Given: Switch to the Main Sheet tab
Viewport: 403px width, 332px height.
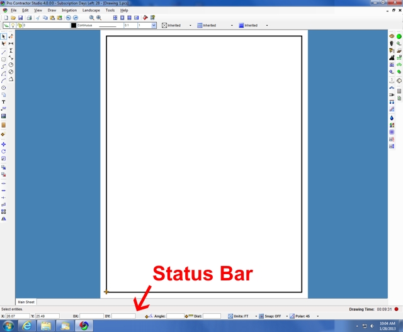Looking at the screenshot, I should pyautogui.click(x=26, y=302).
